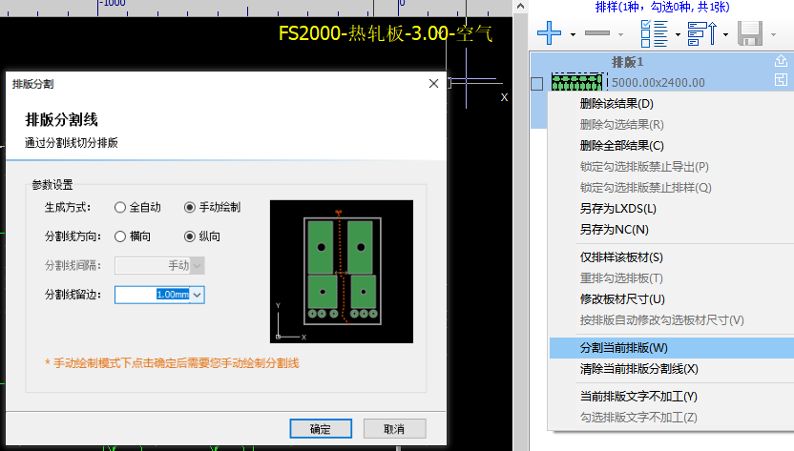Open the 分割线留边 dropdown arrow
794x451 pixels.
[x=198, y=296]
